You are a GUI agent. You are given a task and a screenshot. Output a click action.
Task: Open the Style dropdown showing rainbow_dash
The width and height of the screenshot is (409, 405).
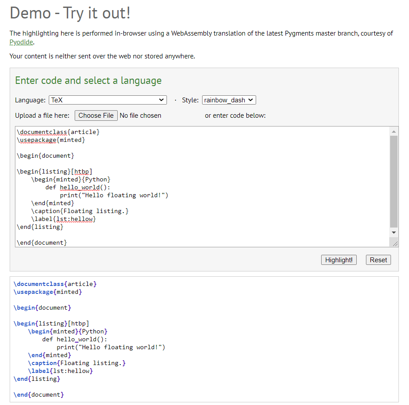pyautogui.click(x=228, y=100)
